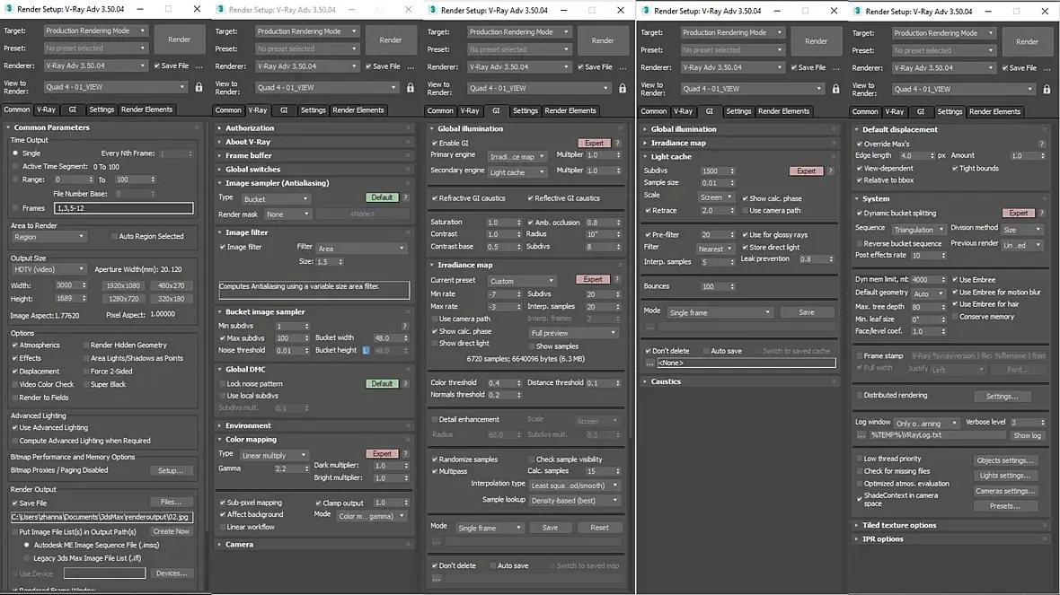
Task: Expand the Caustics rollout
Action: pos(666,381)
